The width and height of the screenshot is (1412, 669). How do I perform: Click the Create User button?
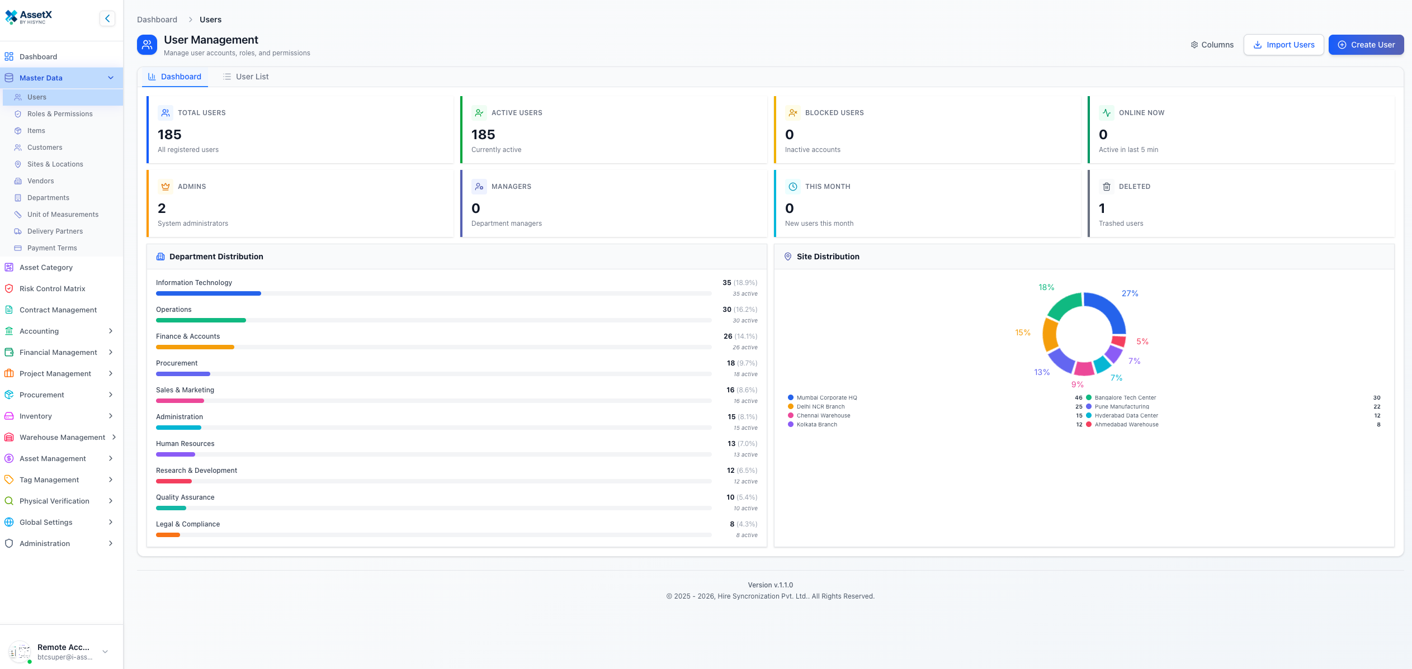pyautogui.click(x=1366, y=44)
